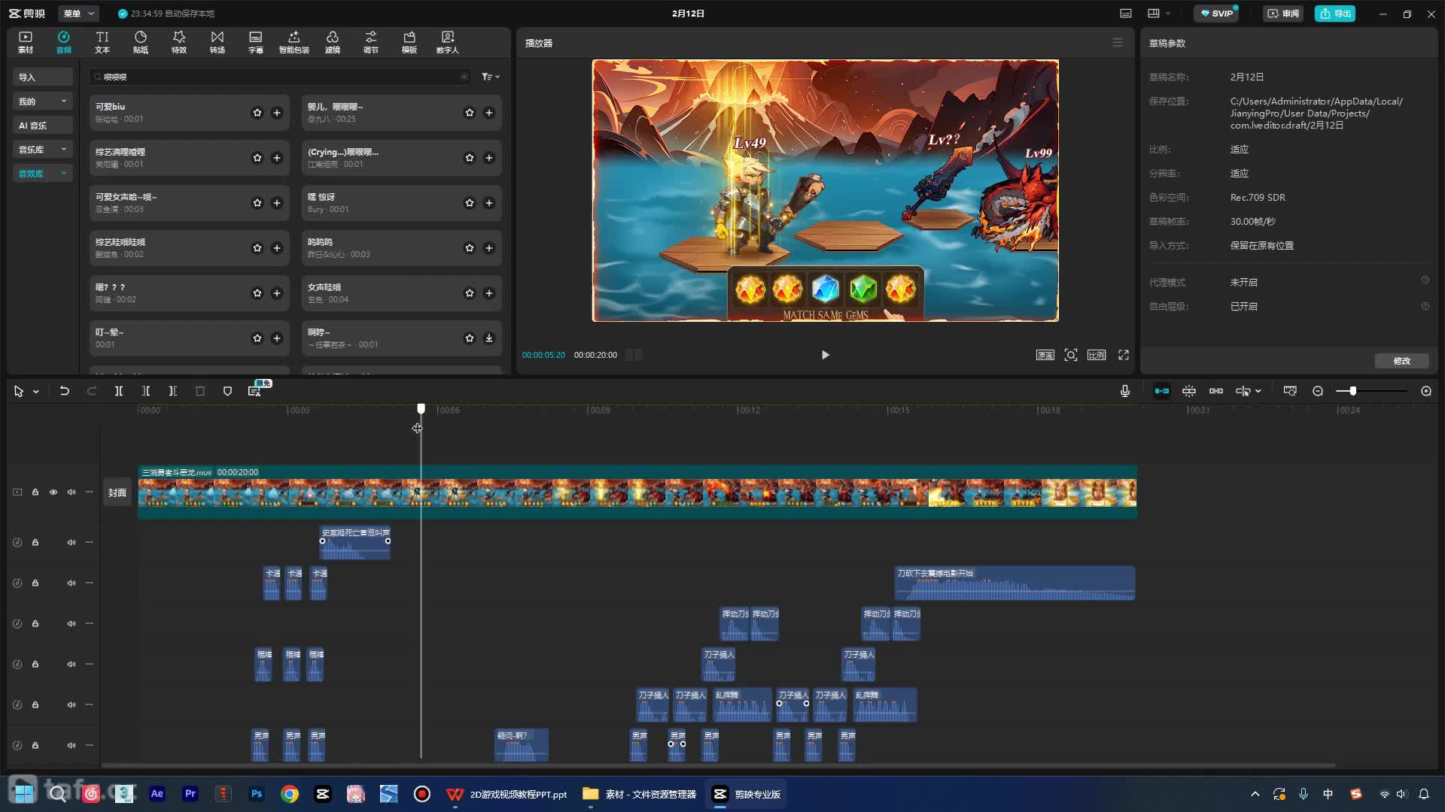Select the split clip tool
The width and height of the screenshot is (1445, 812).
click(x=119, y=391)
